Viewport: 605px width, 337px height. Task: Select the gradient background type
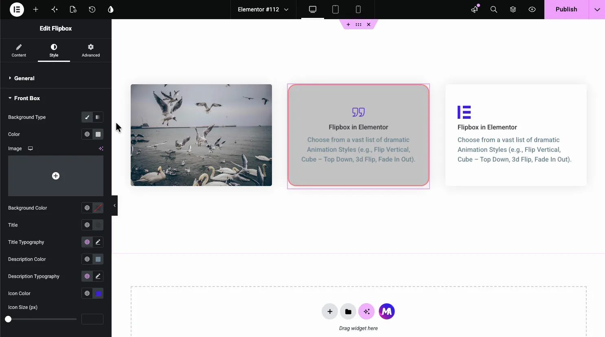click(x=98, y=117)
